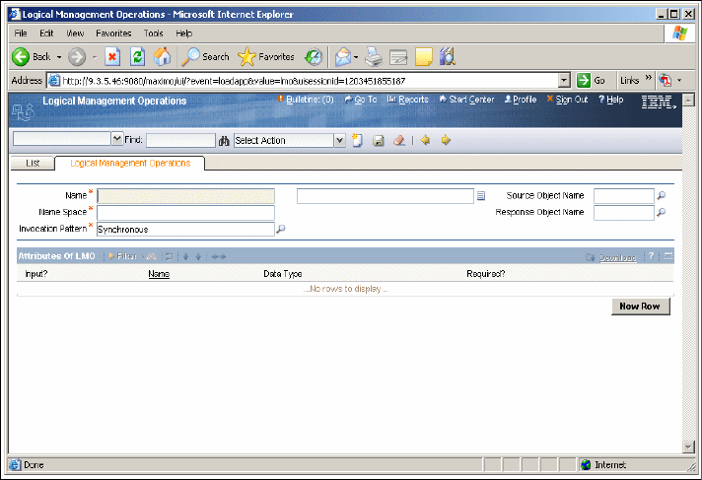The width and height of the screenshot is (702, 480).
Task: Open the View menu
Action: 75,34
